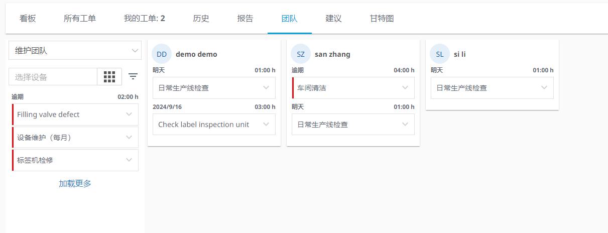Open the 维护团队 team dropdown
This screenshot has height=233, width=608.
[x=75, y=50]
